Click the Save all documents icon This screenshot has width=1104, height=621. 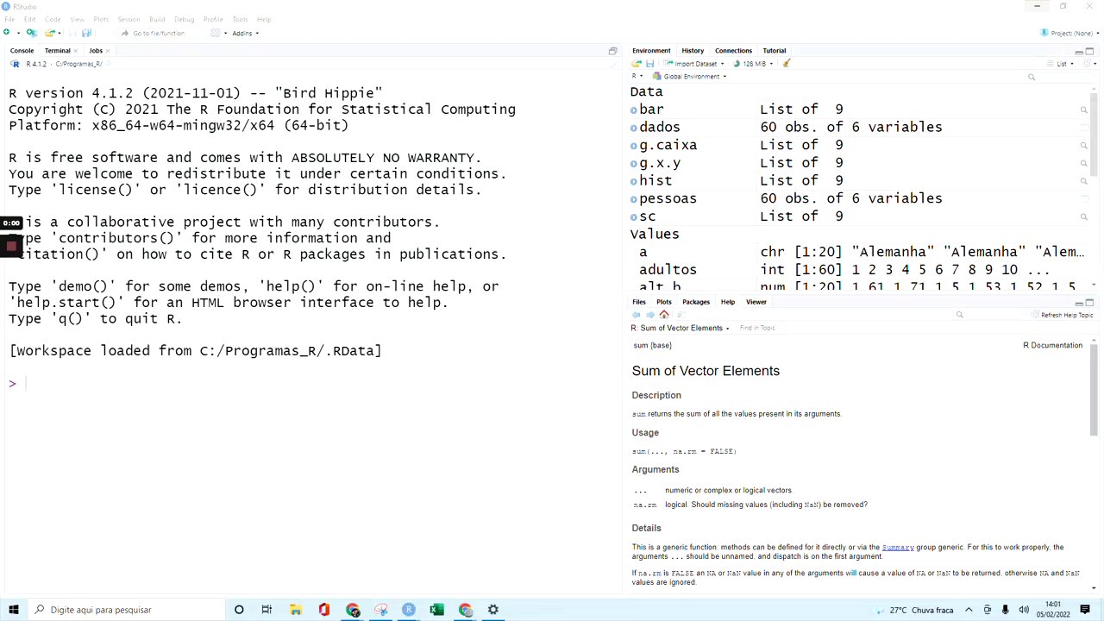click(86, 33)
